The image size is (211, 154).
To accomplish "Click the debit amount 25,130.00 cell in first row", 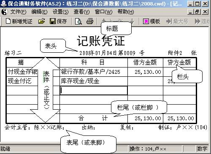I will 145,72.
